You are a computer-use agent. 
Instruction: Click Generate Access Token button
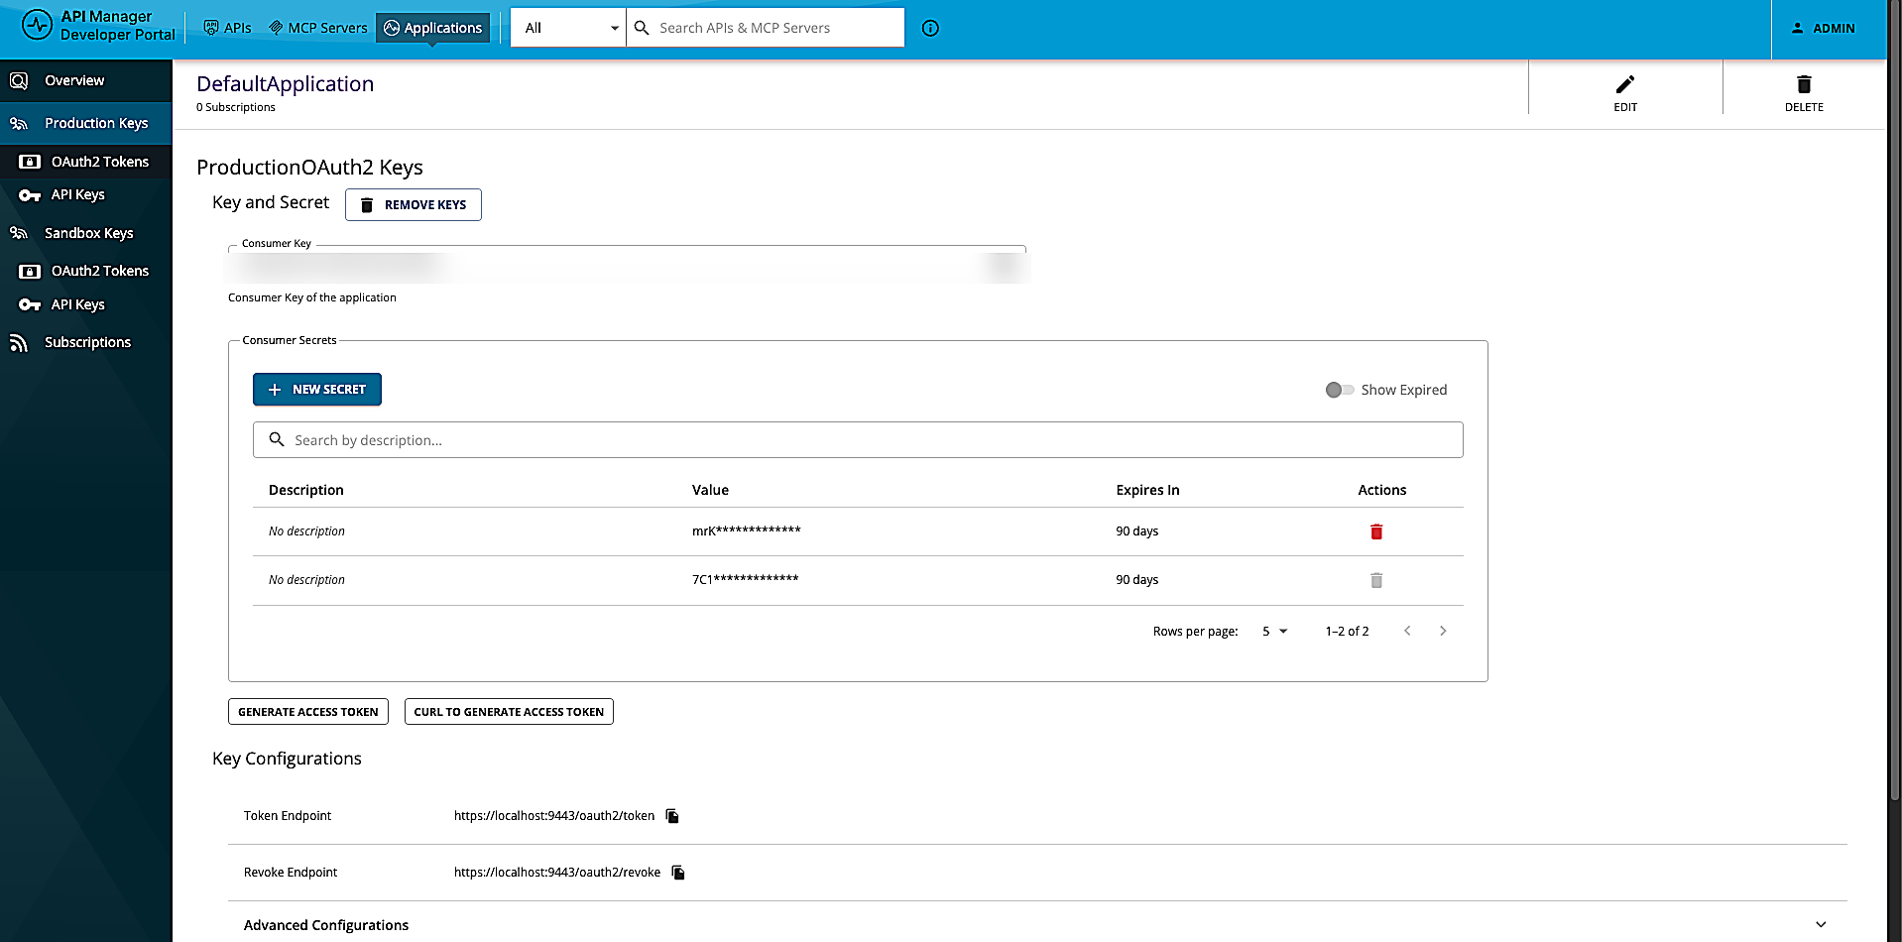(x=308, y=712)
